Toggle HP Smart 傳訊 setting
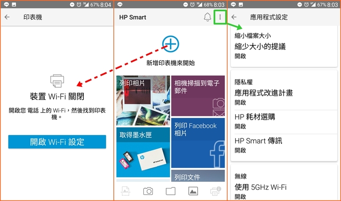This screenshot has height=201, width=341. tap(284, 146)
